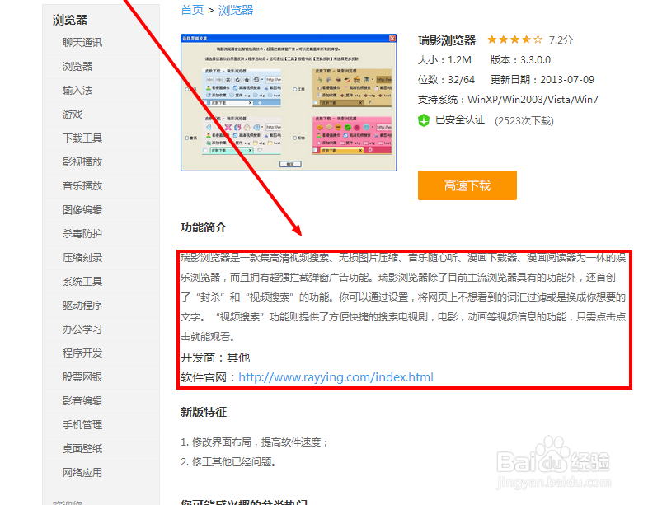Click the 功能简介 heading
The height and width of the screenshot is (505, 648).
tap(204, 227)
